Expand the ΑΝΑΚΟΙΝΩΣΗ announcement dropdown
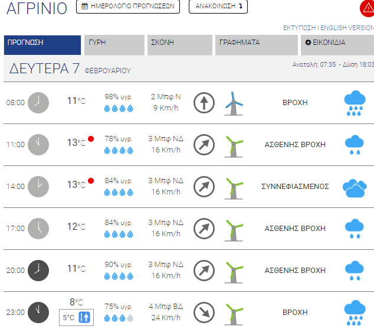The image size is (374, 332). tap(218, 6)
